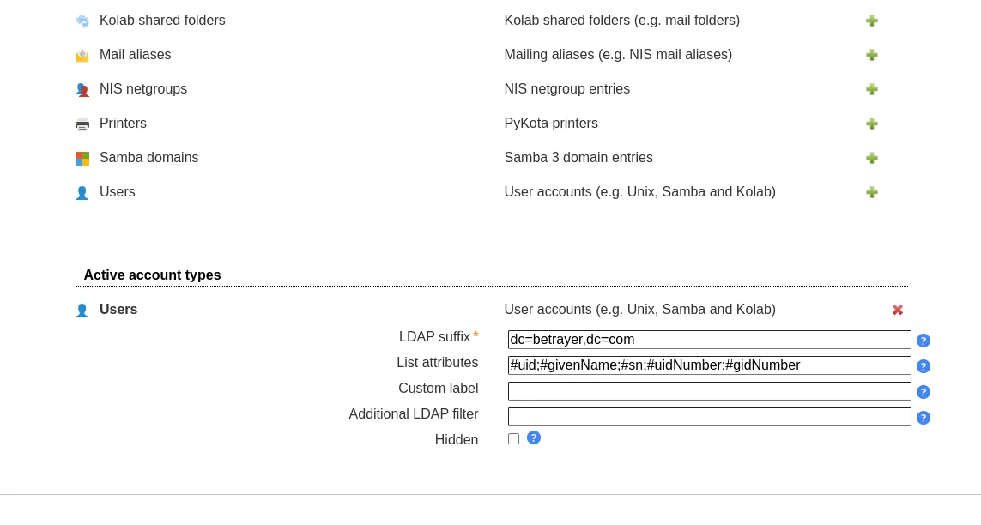Focus the Additional LDAP filter field

pyautogui.click(x=709, y=417)
